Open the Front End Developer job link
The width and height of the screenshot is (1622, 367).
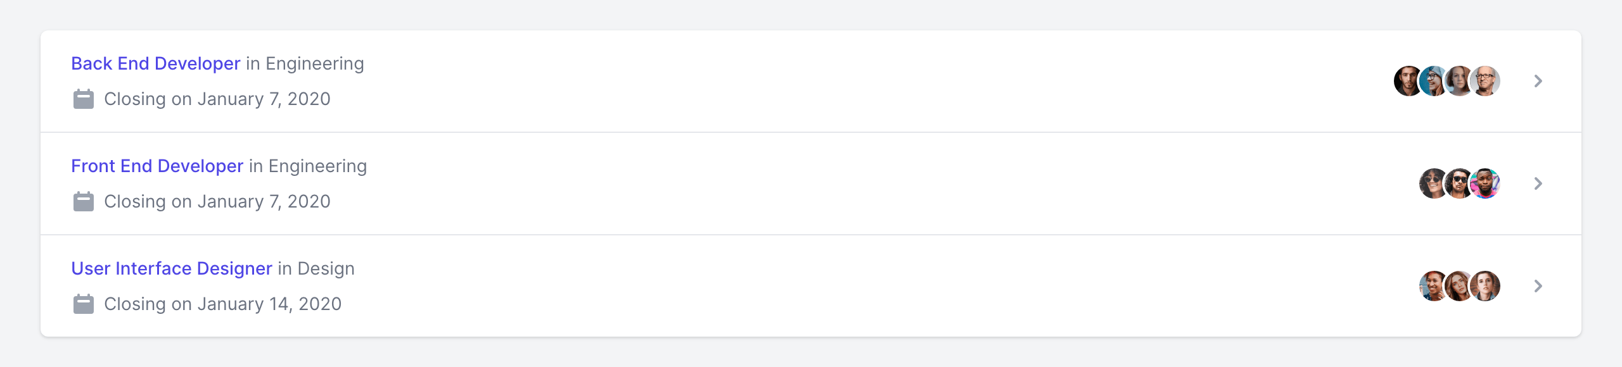pos(157,166)
